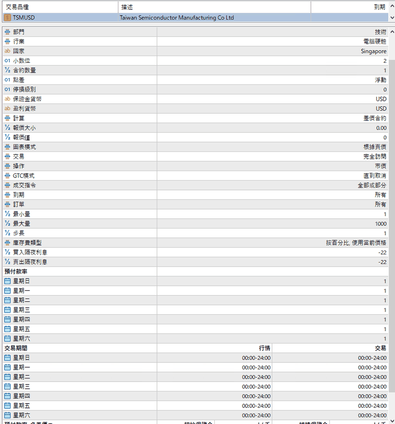Click the 圖表模式 row icon

pyautogui.click(x=7, y=147)
